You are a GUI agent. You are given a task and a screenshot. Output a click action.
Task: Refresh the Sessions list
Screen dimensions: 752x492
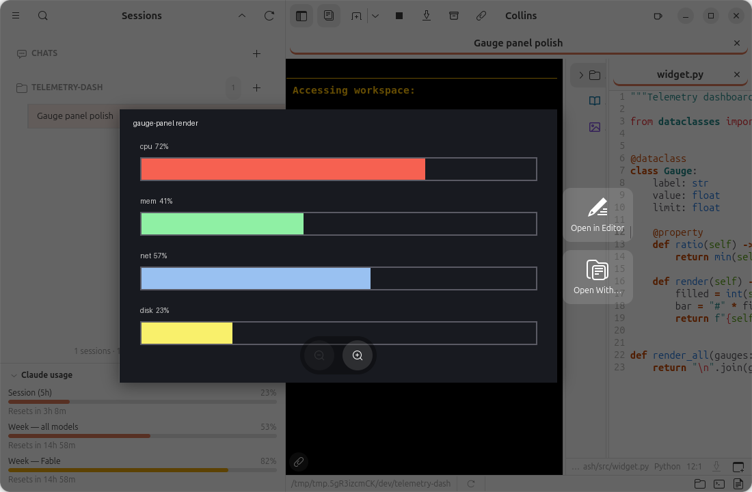tap(269, 16)
